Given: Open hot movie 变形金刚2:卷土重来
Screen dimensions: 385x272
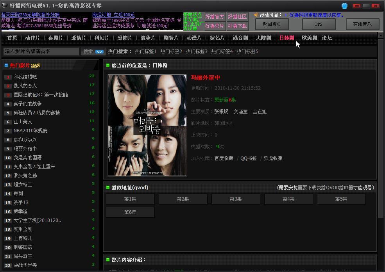Looking at the screenshot, I should tap(34, 167).
